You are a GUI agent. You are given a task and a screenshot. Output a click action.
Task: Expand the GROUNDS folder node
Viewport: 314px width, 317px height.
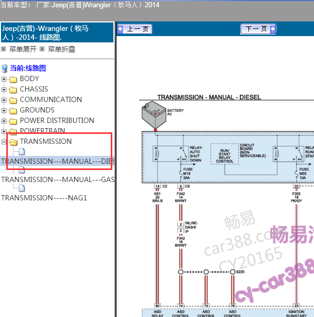(4, 110)
